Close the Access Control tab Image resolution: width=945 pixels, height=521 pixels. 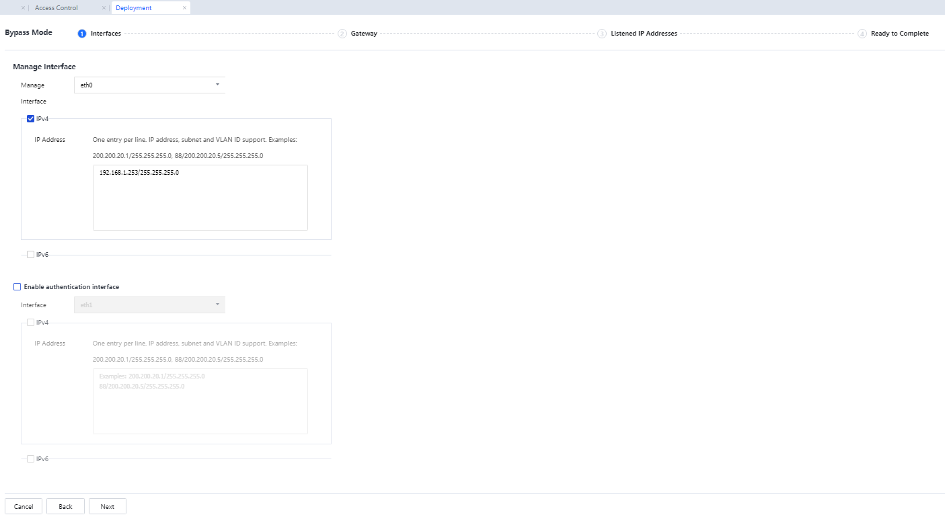click(x=104, y=8)
